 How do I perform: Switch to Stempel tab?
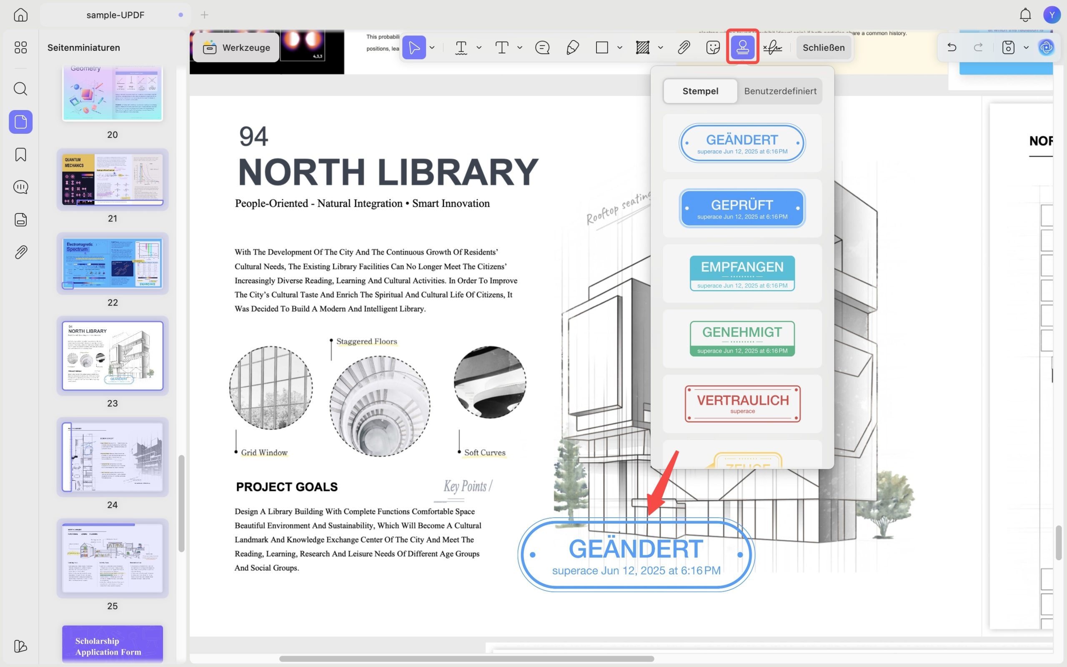pyautogui.click(x=700, y=91)
